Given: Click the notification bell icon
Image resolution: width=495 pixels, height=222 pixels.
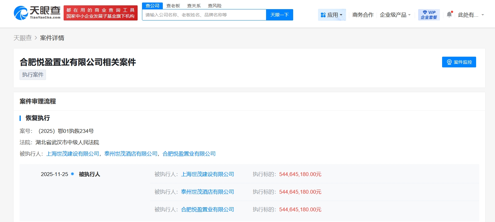Looking at the screenshot, I should (449, 15).
